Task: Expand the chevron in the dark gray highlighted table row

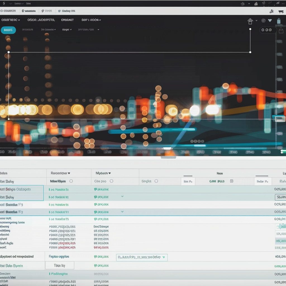Action: pos(122,212)
